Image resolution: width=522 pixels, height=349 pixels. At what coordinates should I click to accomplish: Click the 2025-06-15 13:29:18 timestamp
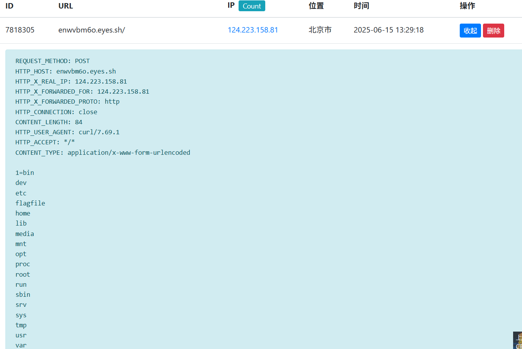[x=389, y=30]
